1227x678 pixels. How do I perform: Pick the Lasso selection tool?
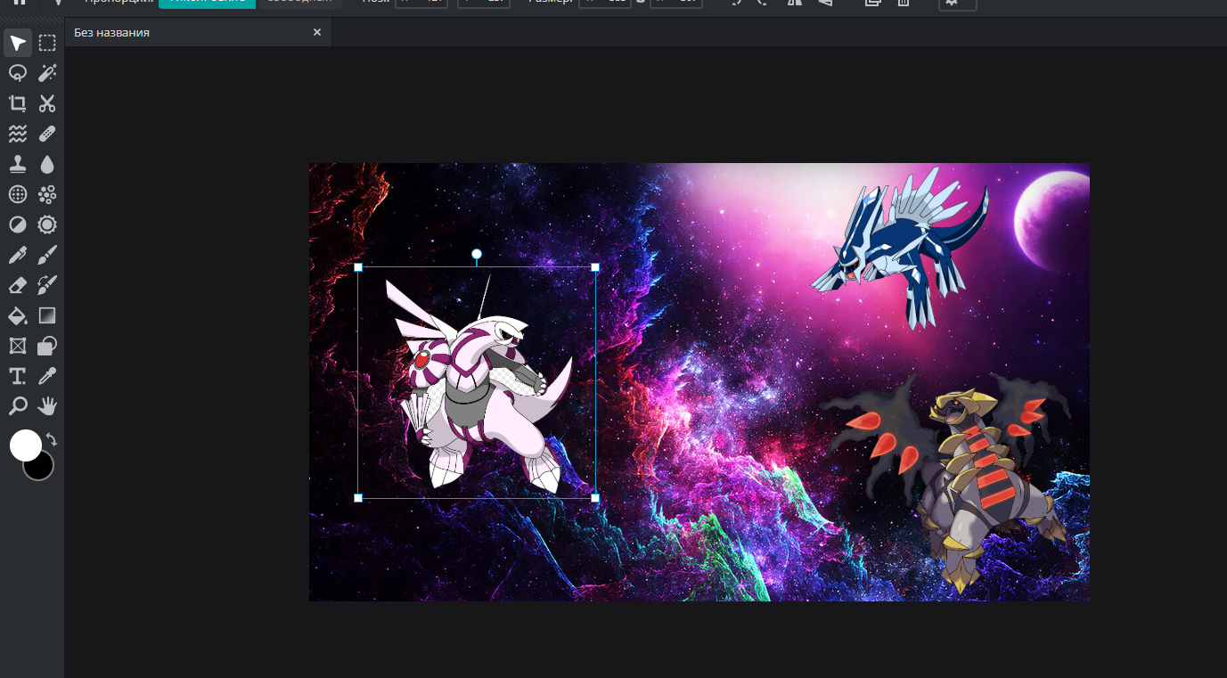[18, 73]
